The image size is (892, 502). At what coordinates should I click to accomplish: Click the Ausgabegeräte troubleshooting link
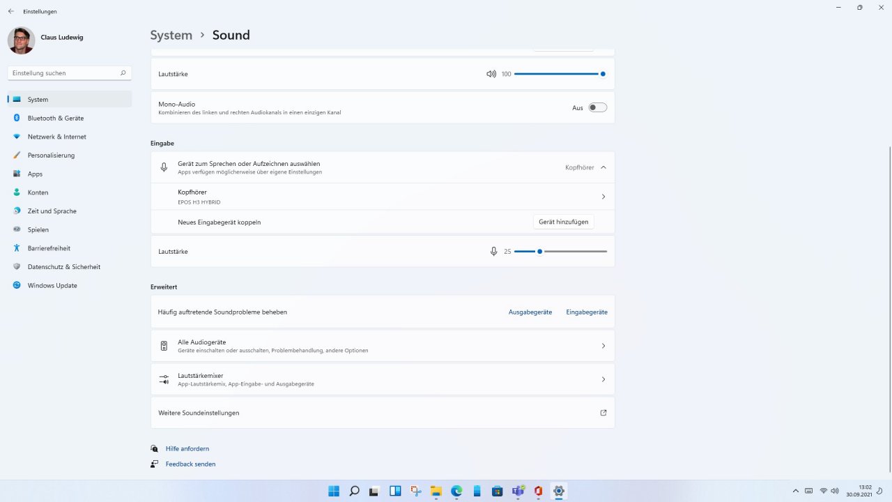(x=530, y=312)
